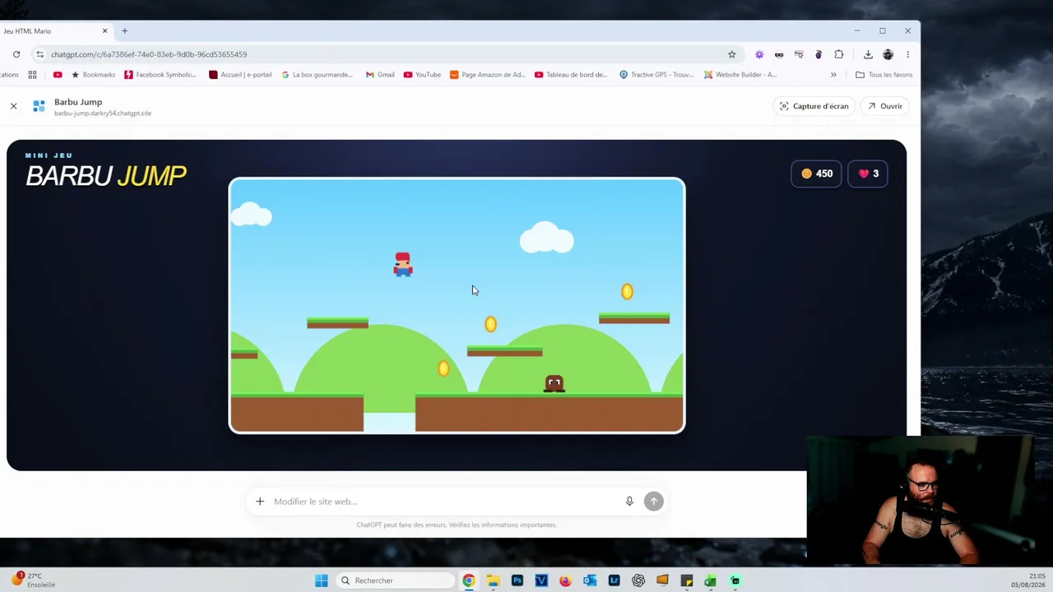Screen dimensions: 1053x592
Task: Open the Windows Start menu
Action: (x=321, y=580)
